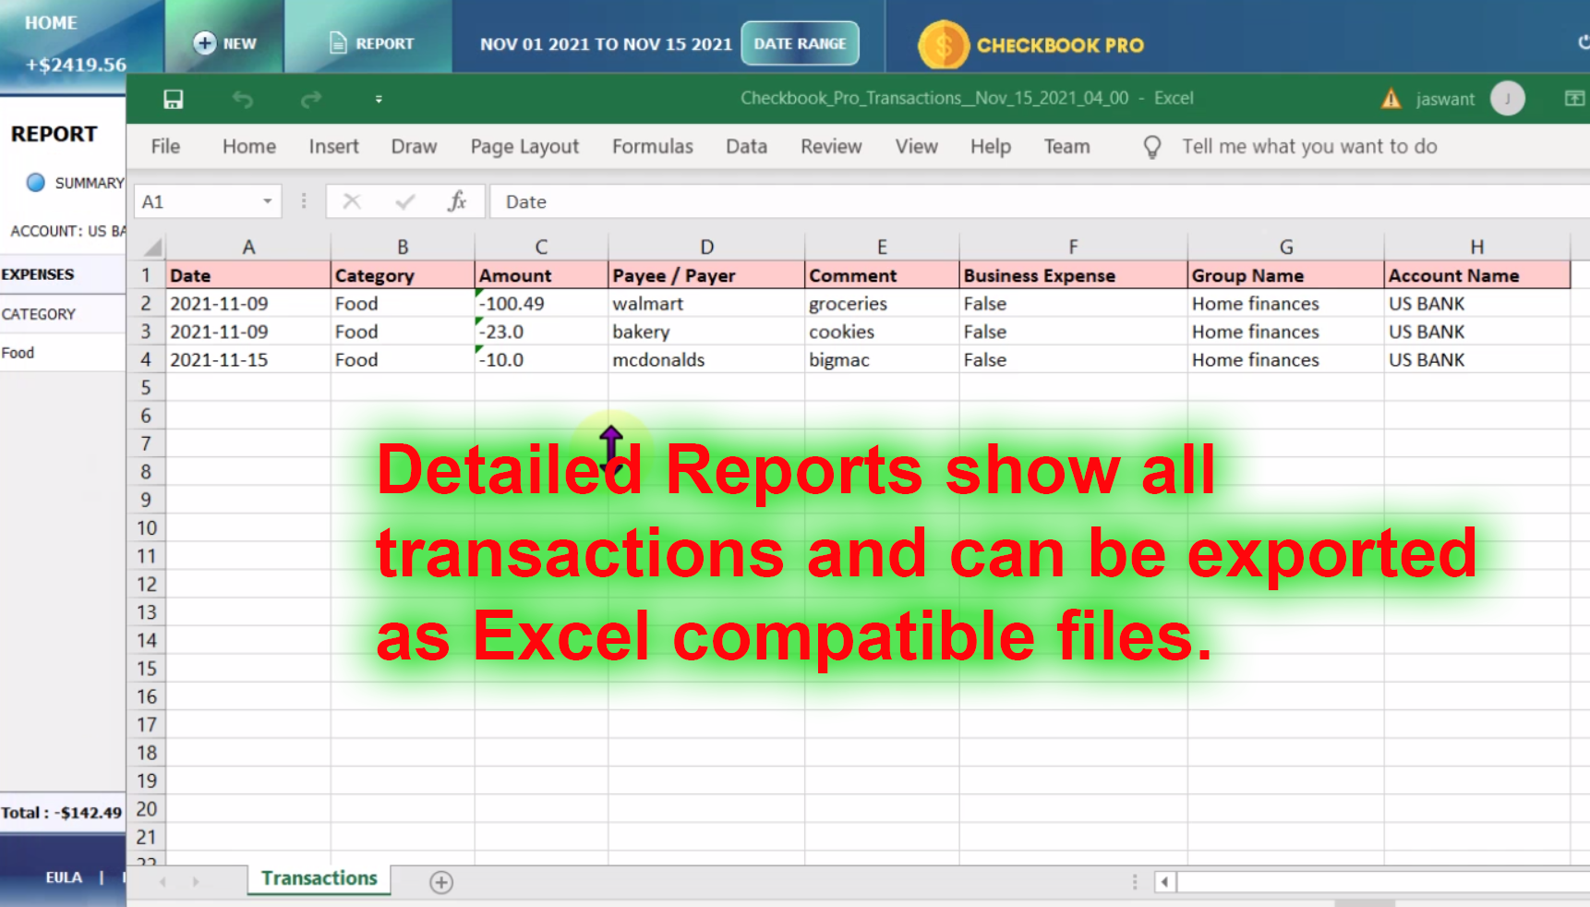Screen dimensions: 1590x907
Task: Click the CATEGORY column label
Action: click(39, 314)
